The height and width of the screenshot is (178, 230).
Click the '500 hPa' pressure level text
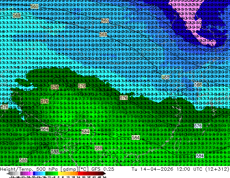[x=47, y=169]
